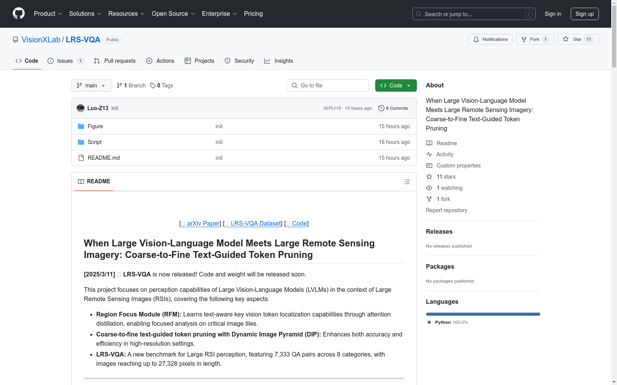Viewport: 617px width, 385px height.
Task: Open the green Code dropdown
Action: [x=396, y=85]
